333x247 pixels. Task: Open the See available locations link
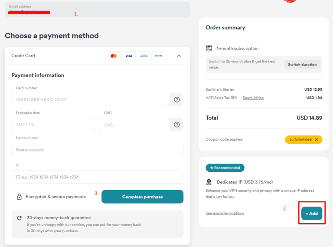point(225,213)
